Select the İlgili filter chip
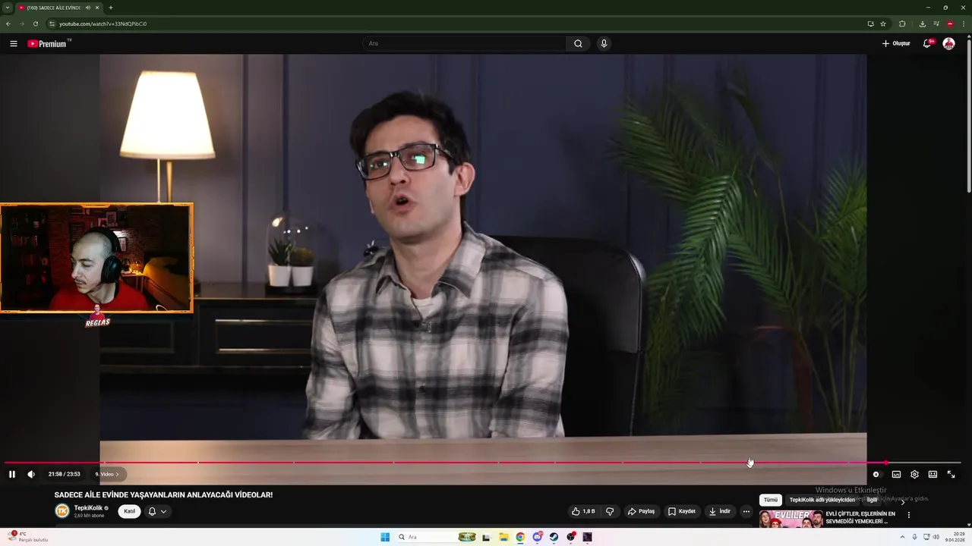The image size is (972, 546). 873,500
